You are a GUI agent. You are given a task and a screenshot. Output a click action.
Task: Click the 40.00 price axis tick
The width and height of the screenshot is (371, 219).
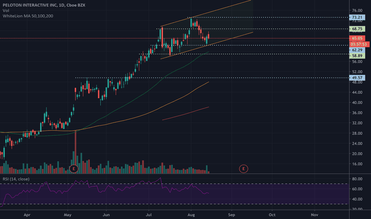click(x=357, y=102)
